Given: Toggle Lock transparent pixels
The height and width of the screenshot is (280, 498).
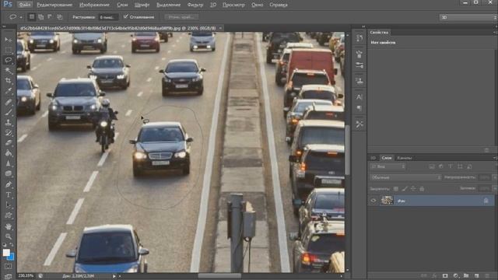Looking at the screenshot, I should coord(396,188).
